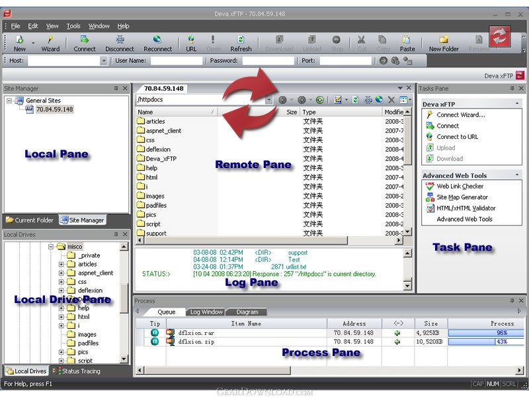Image resolution: width=529 pixels, height=397 pixels.
Task: Open the Tools menu
Action: click(x=73, y=26)
